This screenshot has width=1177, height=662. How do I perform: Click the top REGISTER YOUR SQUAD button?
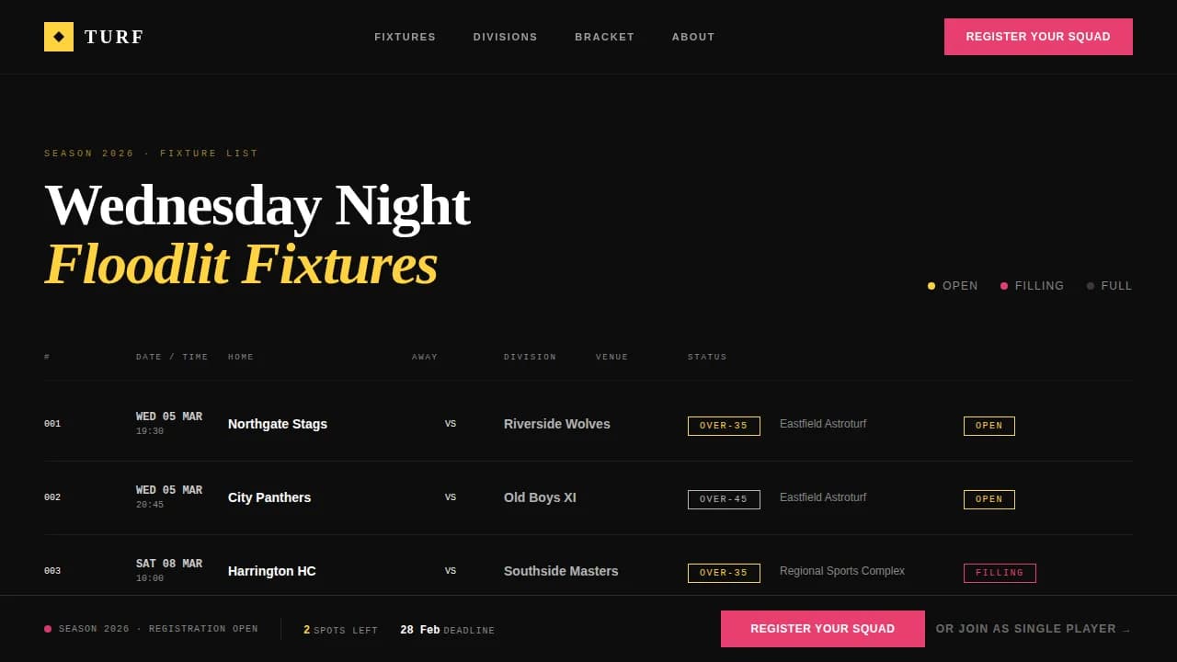[x=1038, y=37]
